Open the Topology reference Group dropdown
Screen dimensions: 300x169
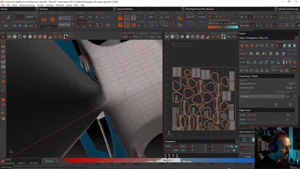click(292, 84)
